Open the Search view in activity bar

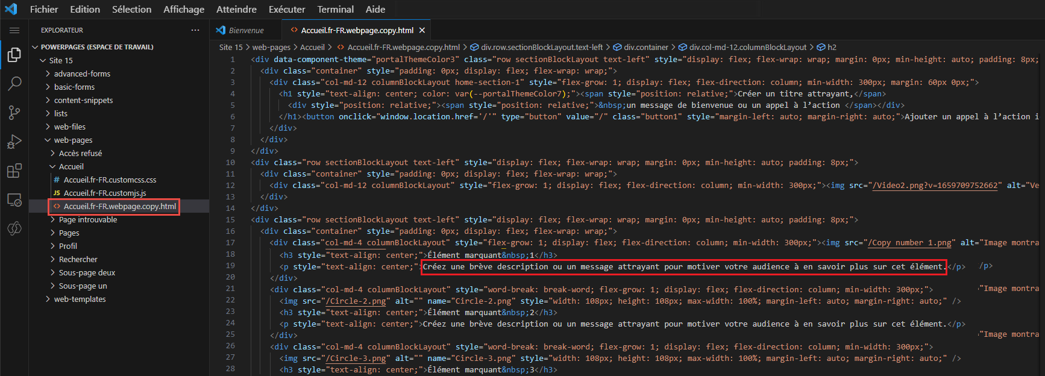click(14, 84)
